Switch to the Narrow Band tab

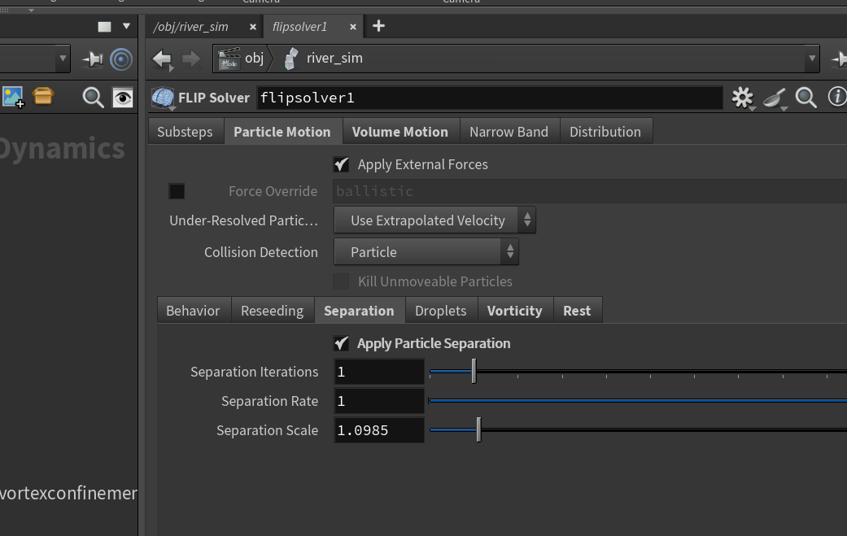tap(509, 132)
